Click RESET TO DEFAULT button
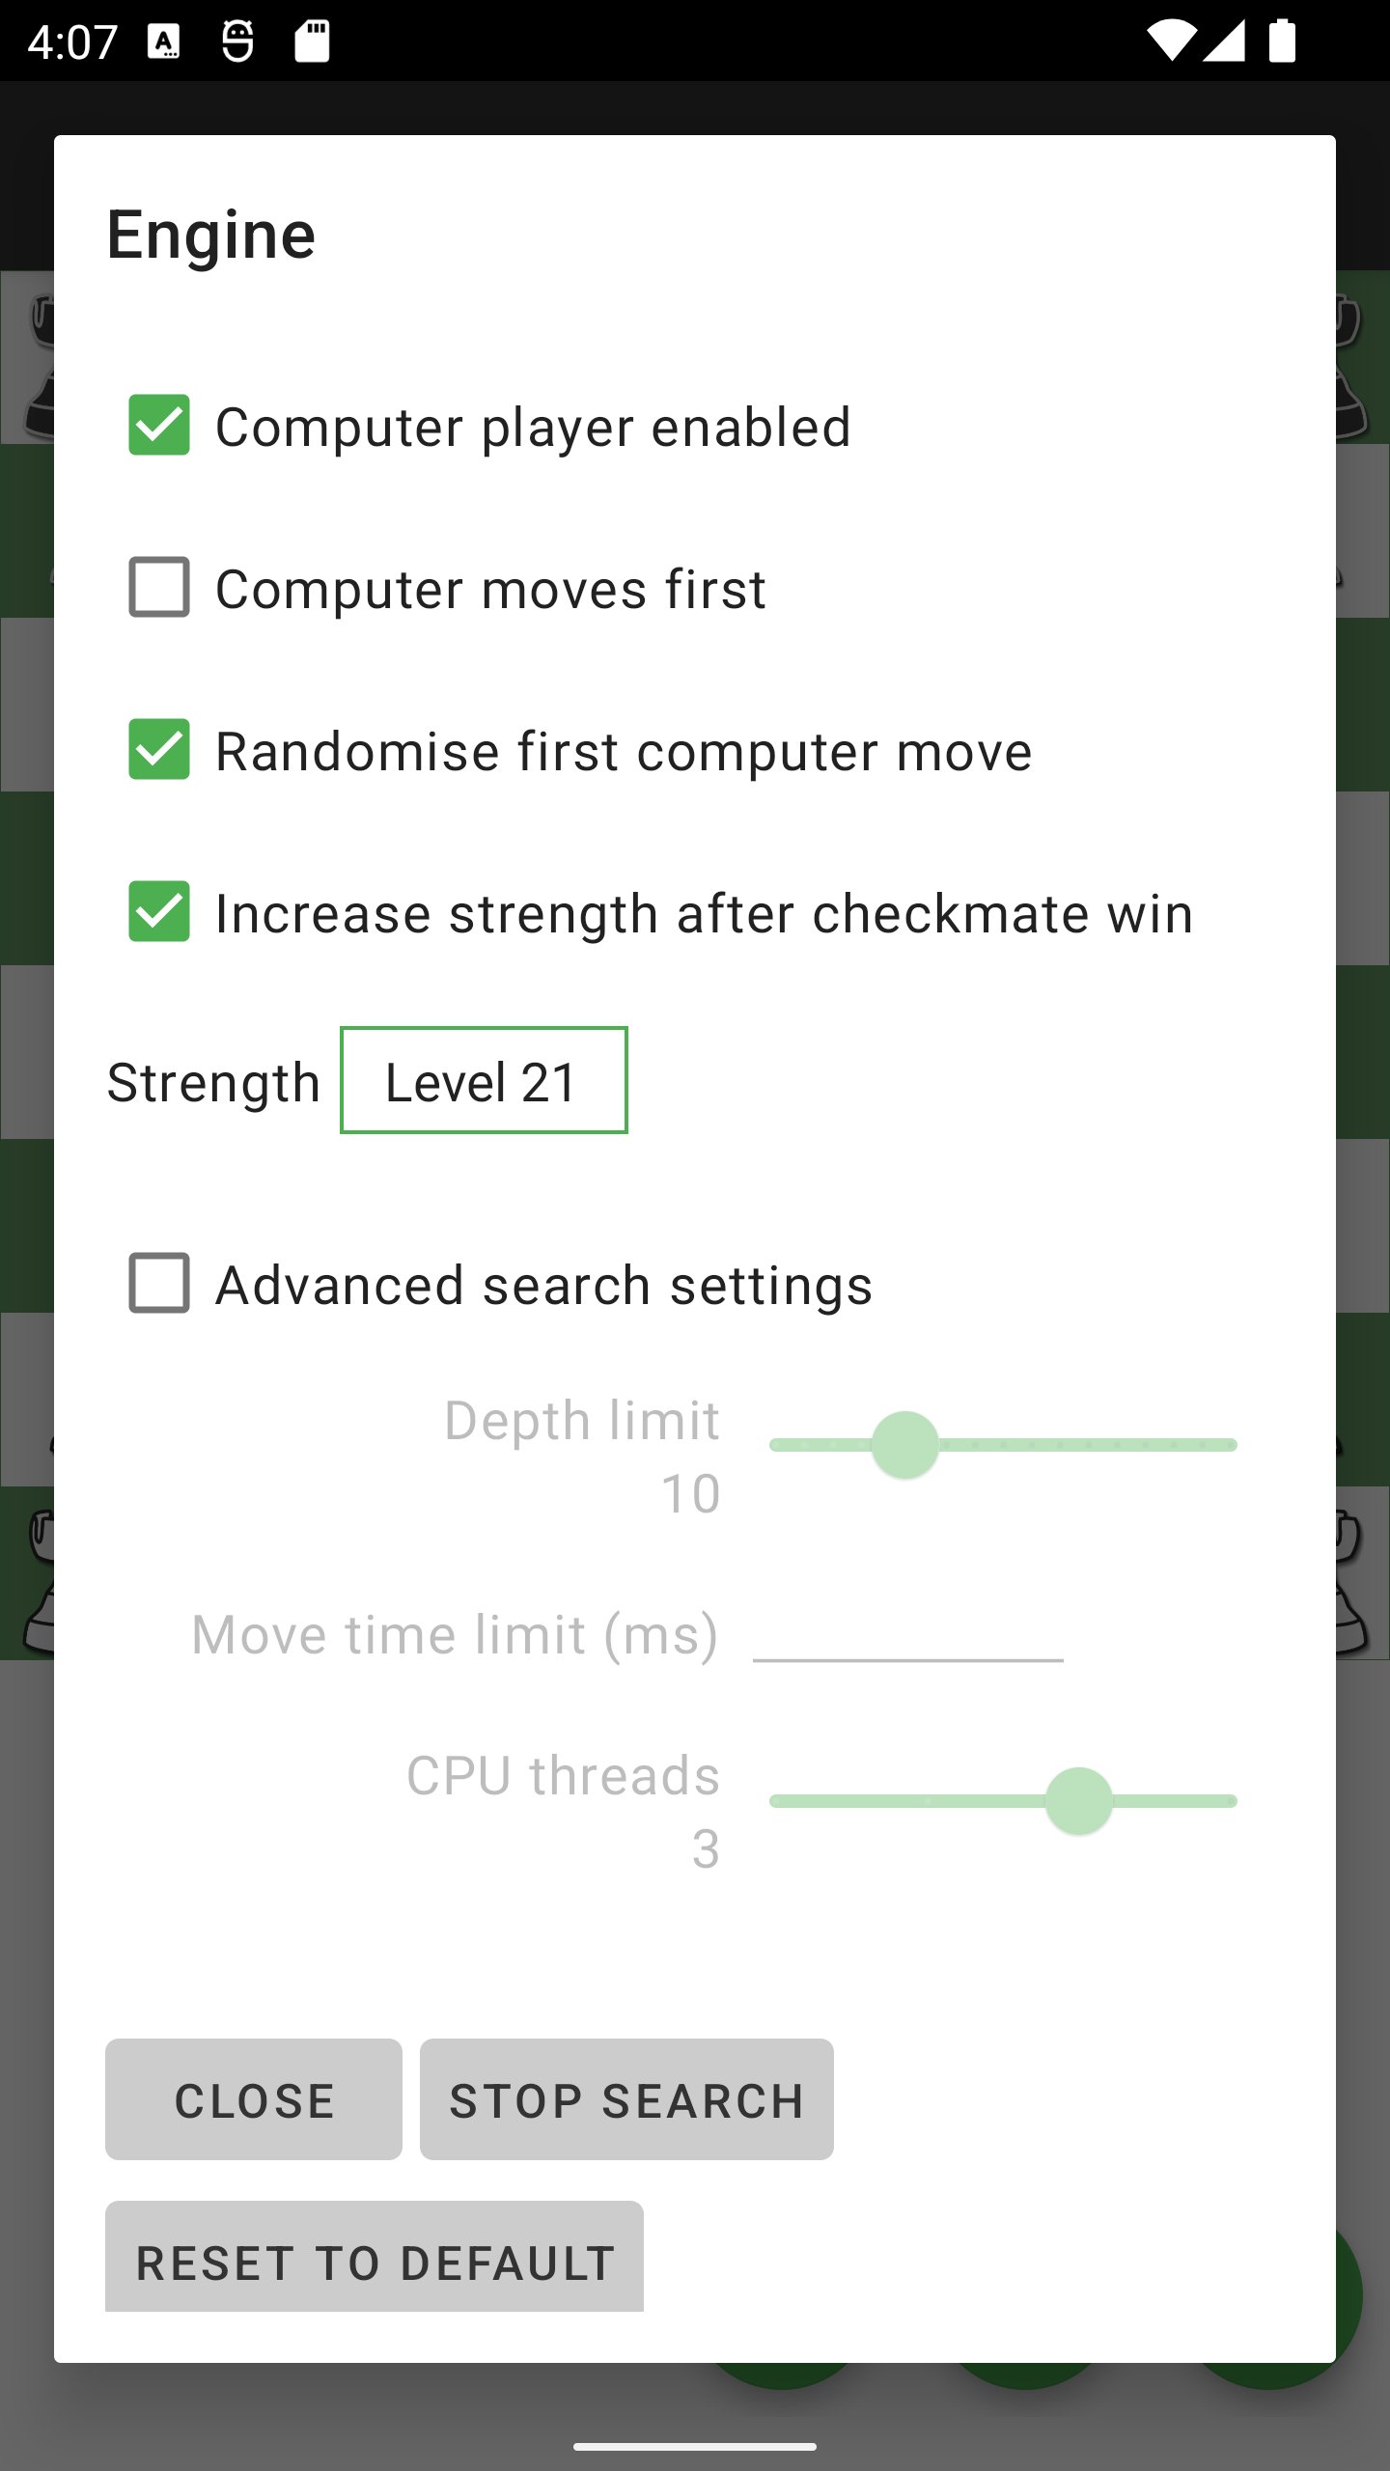 point(375,2262)
